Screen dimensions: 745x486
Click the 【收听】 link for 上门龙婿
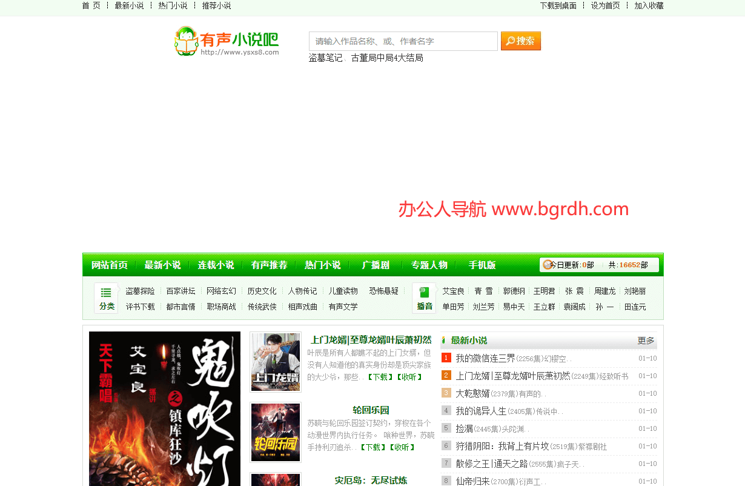(409, 377)
